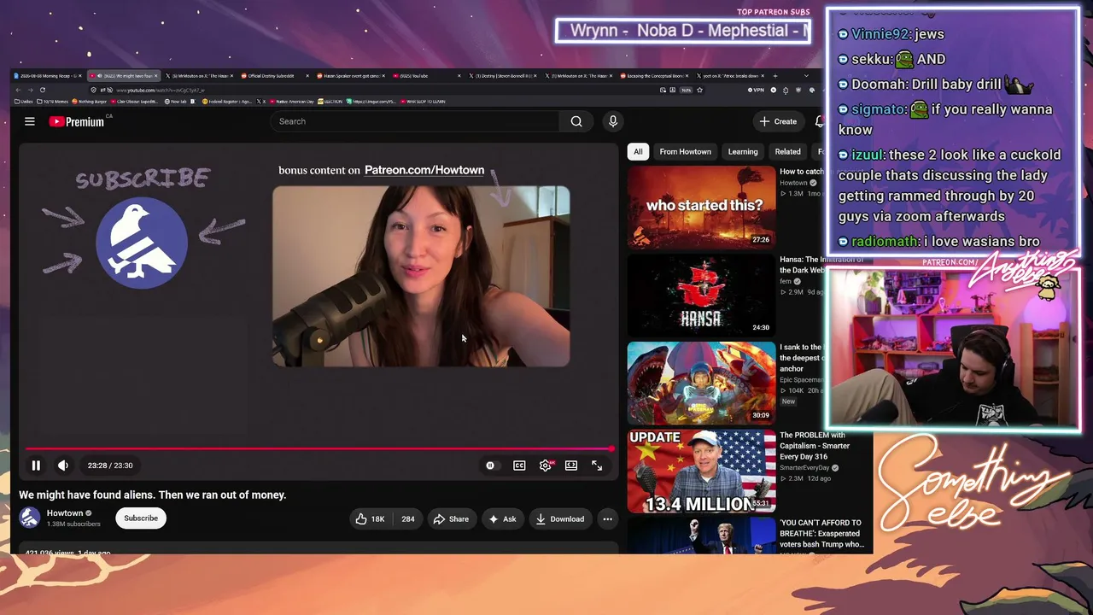
Task: Open the HANSA video thumbnail
Action: coord(702,295)
